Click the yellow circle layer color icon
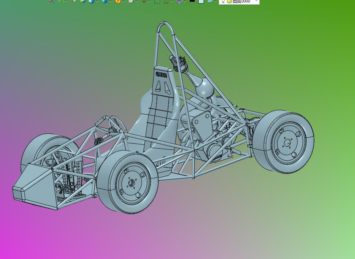 (229, 1)
